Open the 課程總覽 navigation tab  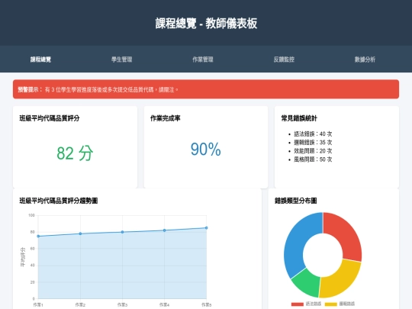40,60
